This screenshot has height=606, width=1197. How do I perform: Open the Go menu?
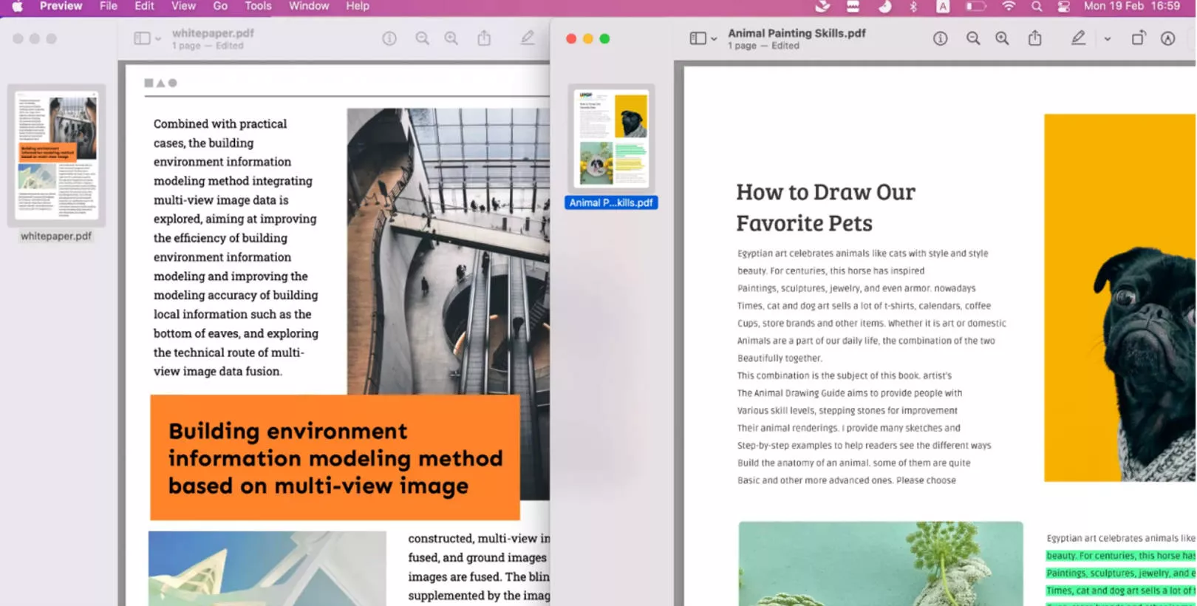coord(220,6)
